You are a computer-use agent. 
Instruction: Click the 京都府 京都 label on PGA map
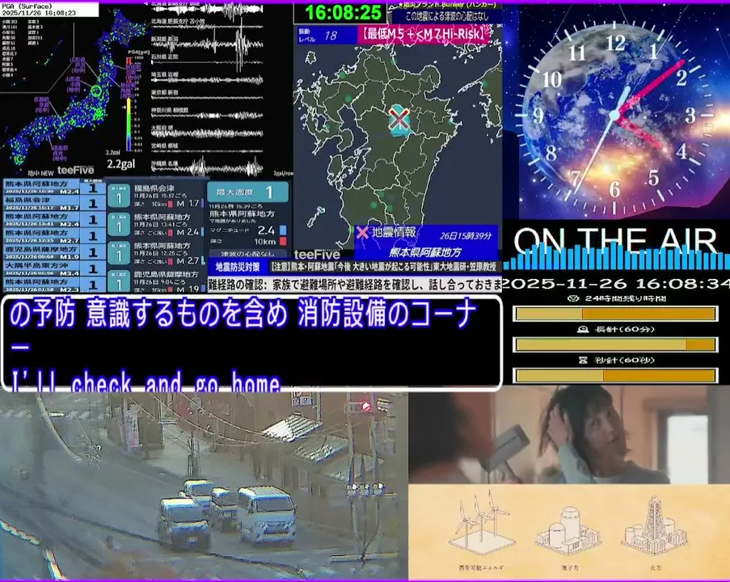(x=41, y=106)
